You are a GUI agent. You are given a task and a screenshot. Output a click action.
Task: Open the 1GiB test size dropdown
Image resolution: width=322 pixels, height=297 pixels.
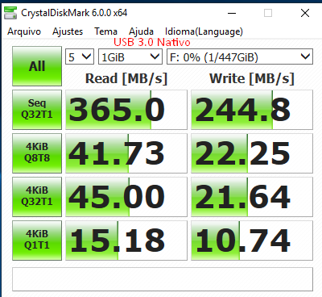tap(130, 56)
